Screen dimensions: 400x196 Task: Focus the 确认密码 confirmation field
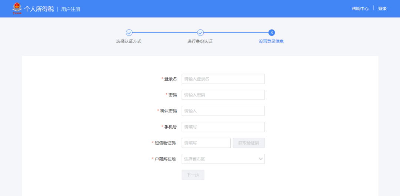(x=223, y=111)
